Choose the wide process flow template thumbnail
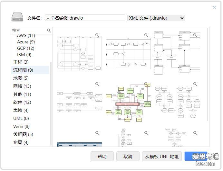The image size is (223, 171). click(x=79, y=102)
